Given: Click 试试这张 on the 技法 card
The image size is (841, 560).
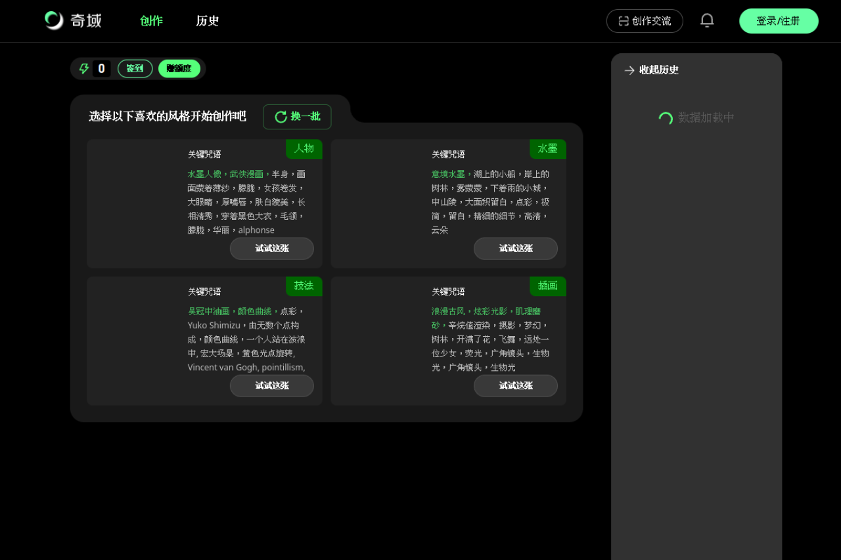Looking at the screenshot, I should coord(272,386).
